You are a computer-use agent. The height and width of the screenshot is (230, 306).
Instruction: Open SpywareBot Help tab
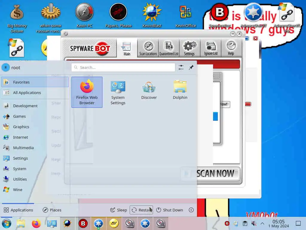coord(231,48)
